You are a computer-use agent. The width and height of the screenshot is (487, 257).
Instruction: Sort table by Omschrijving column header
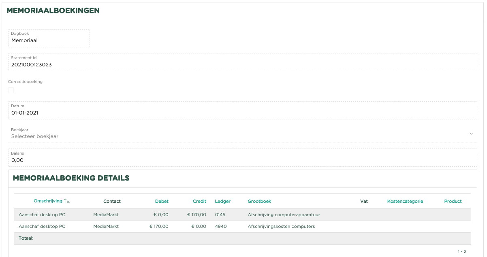(48, 201)
